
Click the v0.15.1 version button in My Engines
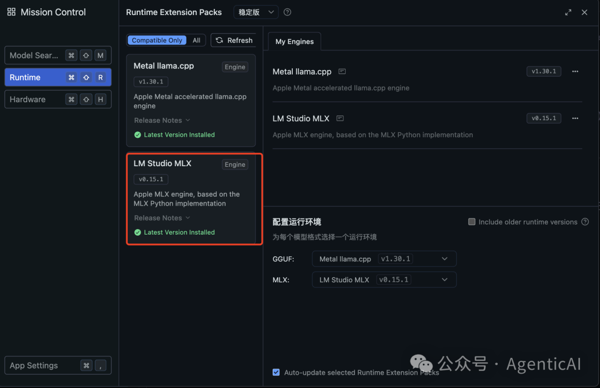click(544, 118)
